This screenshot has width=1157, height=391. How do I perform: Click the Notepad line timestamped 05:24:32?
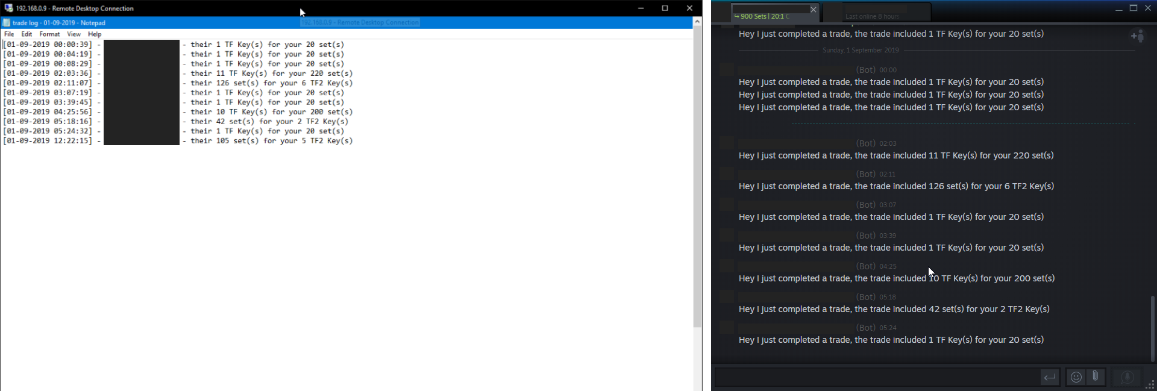tap(174, 131)
